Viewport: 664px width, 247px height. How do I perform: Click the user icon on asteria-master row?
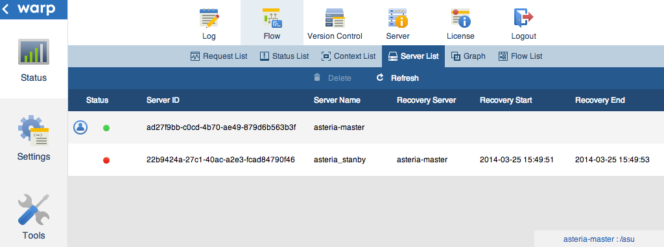pos(80,127)
